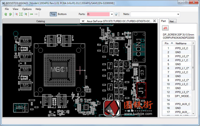The width and height of the screenshot is (200, 126).
Task: Select connector CON1 on board
Action: [139, 47]
